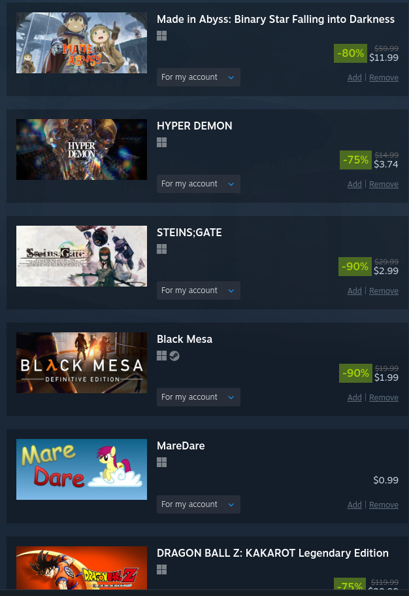Open DRAGON BALL Z: KAKAROT Legendary Edition title

[272, 553]
